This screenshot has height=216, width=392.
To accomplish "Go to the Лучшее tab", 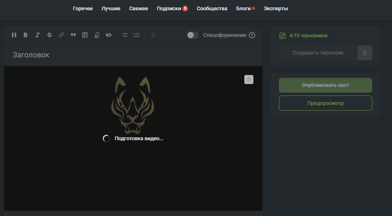I will (111, 9).
